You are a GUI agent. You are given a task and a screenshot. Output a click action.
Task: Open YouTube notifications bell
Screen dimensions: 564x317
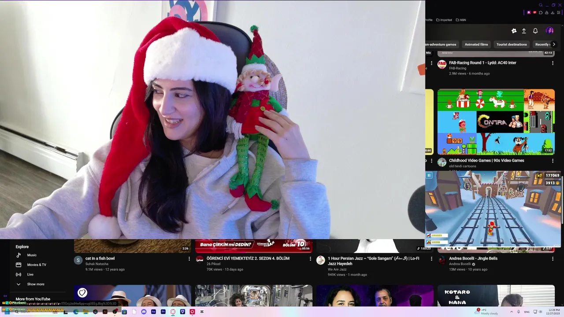tap(535, 31)
